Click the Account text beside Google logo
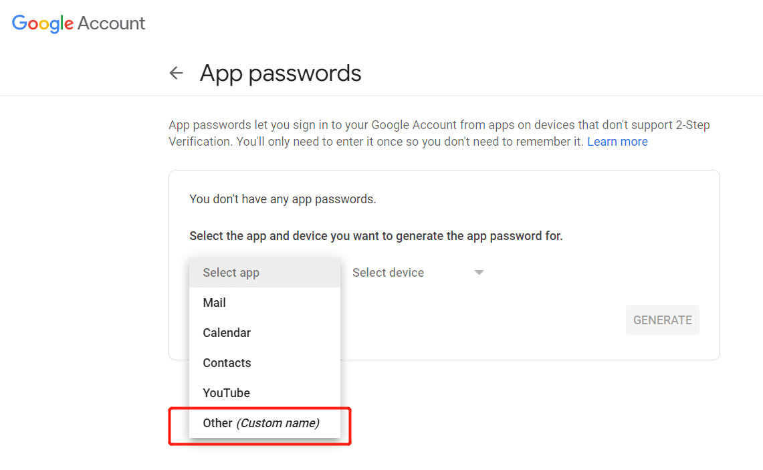The height and width of the screenshot is (470, 763). click(112, 23)
